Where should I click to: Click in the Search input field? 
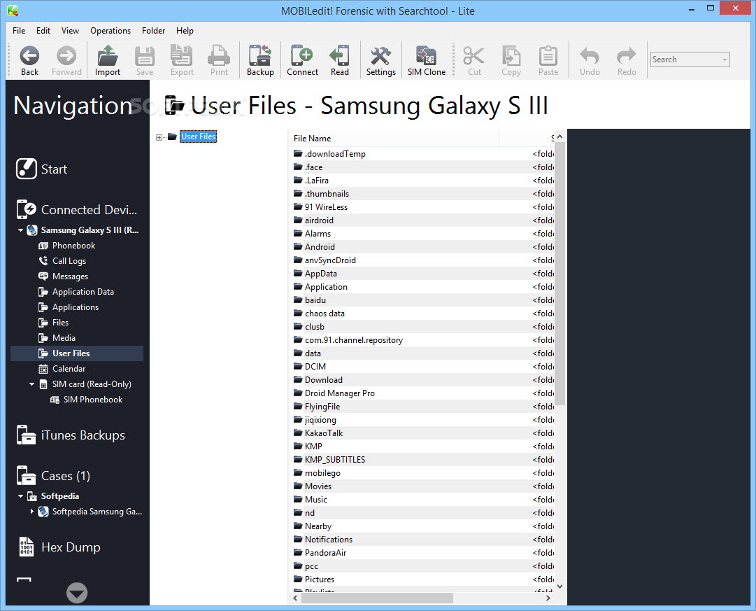[x=685, y=59]
